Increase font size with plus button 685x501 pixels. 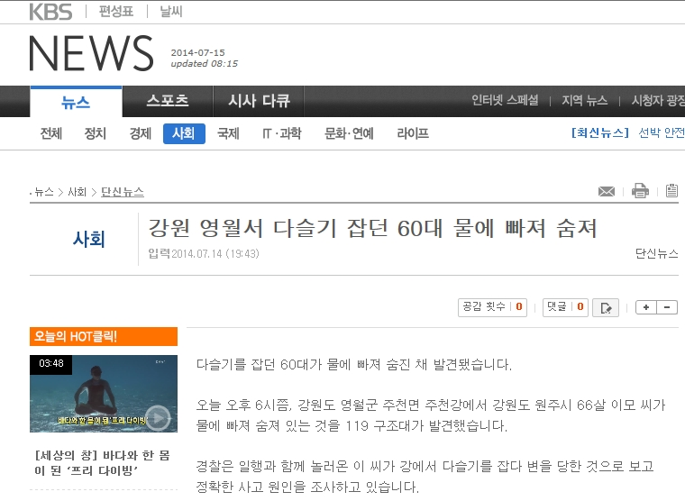[x=646, y=307]
